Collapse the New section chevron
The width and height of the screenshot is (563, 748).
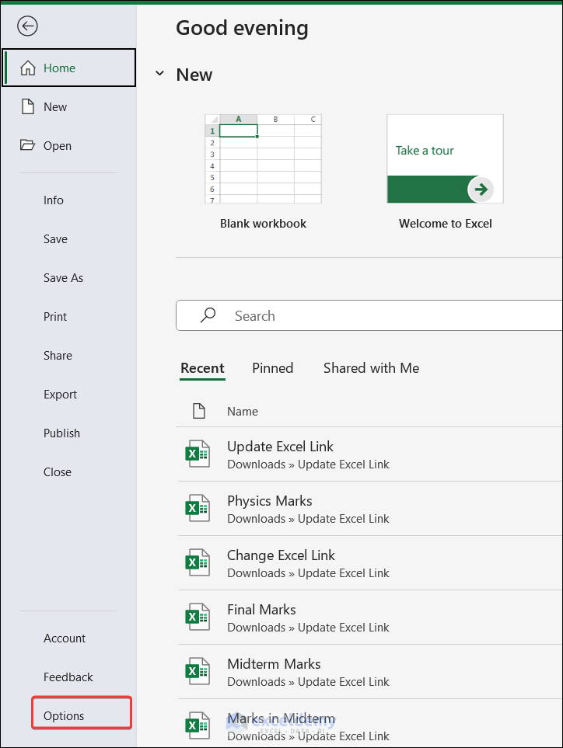[159, 74]
